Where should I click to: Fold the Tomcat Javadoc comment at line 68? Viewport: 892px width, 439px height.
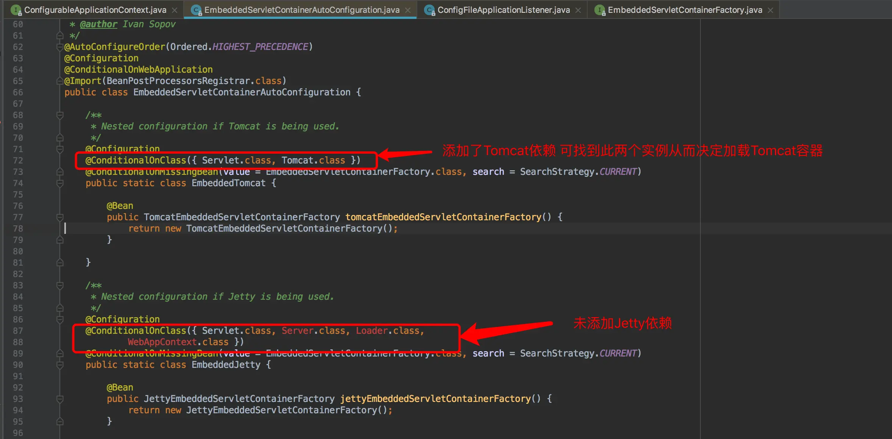(59, 115)
